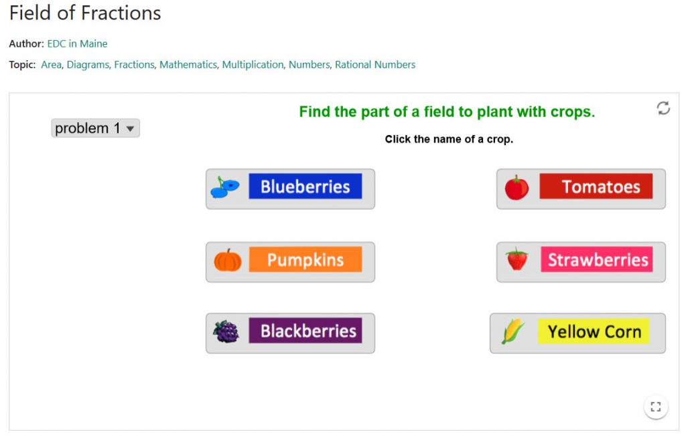This screenshot has height=436, width=686.
Task: Enter fullscreen mode for the applet
Action: (x=656, y=407)
